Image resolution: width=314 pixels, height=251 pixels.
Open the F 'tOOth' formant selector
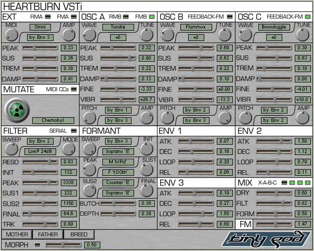coord(118,172)
